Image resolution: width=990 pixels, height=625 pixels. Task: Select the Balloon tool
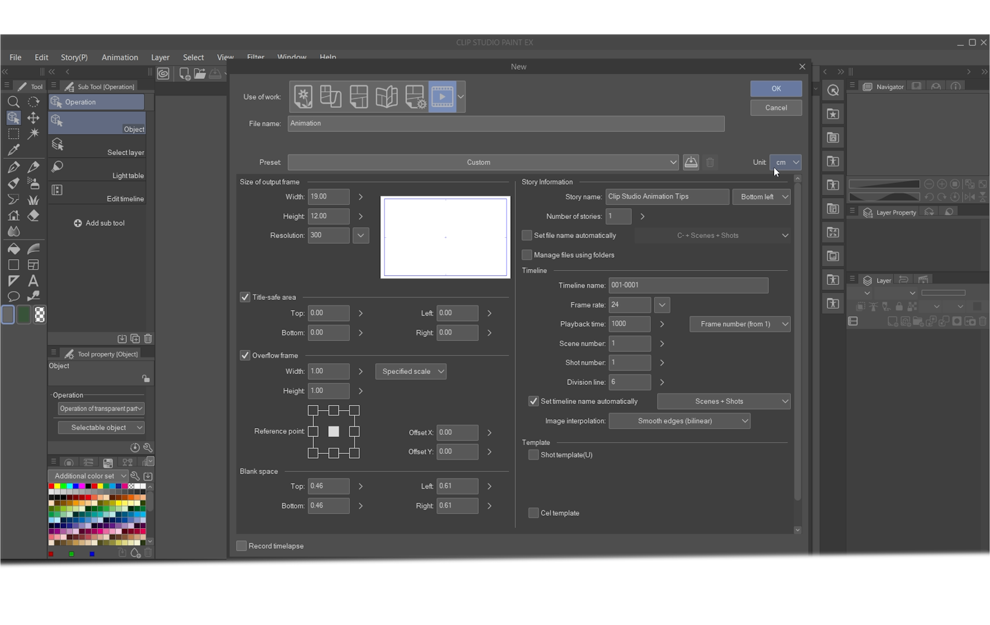pyautogui.click(x=13, y=297)
